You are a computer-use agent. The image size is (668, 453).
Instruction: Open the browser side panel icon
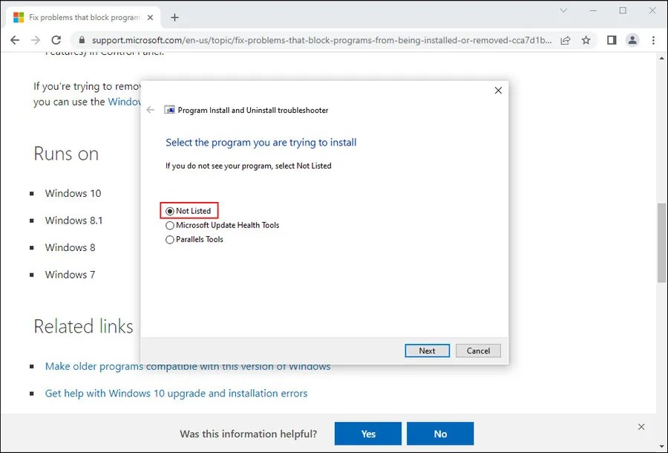611,40
